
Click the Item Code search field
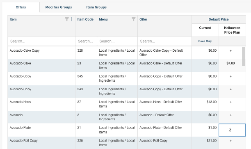[x=86, y=41]
